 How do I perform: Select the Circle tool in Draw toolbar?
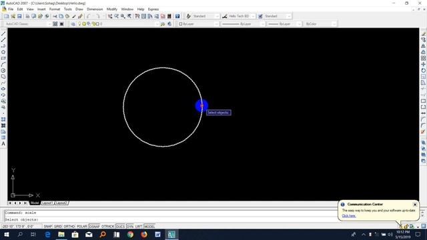click(x=3, y=71)
